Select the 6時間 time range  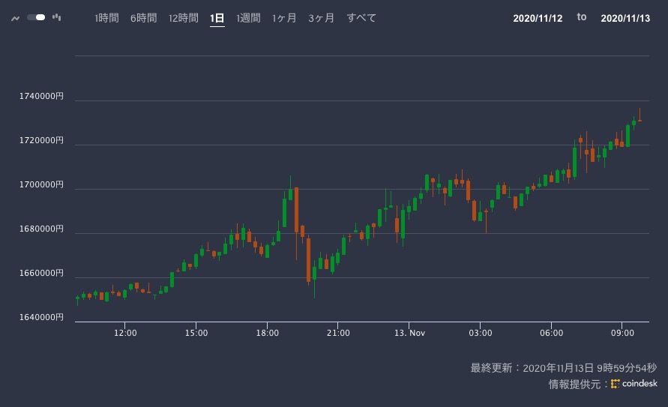click(x=142, y=18)
